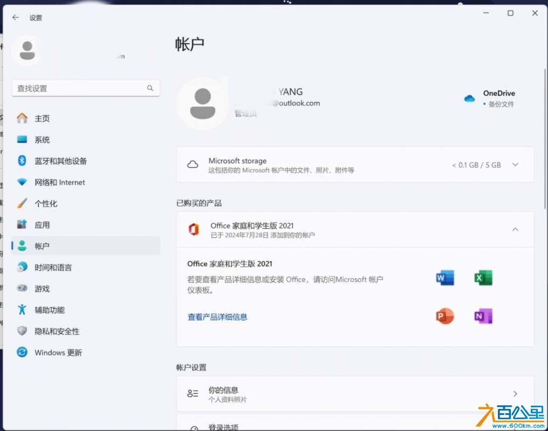Viewport: 548px width, 431px height.
Task: Click the accessibility figure icon
Action: (x=22, y=310)
